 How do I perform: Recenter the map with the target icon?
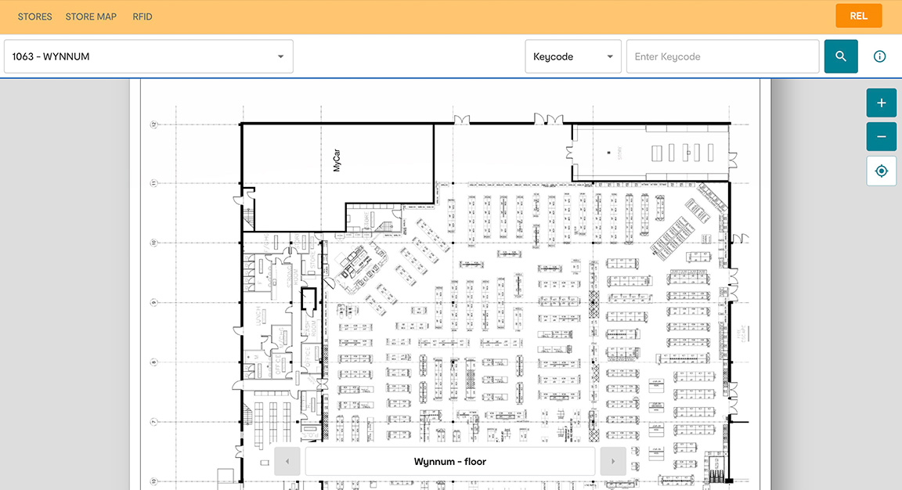coord(881,171)
